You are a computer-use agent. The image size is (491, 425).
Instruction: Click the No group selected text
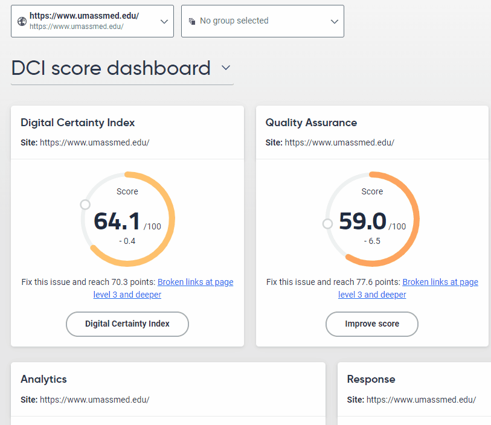coord(234,21)
